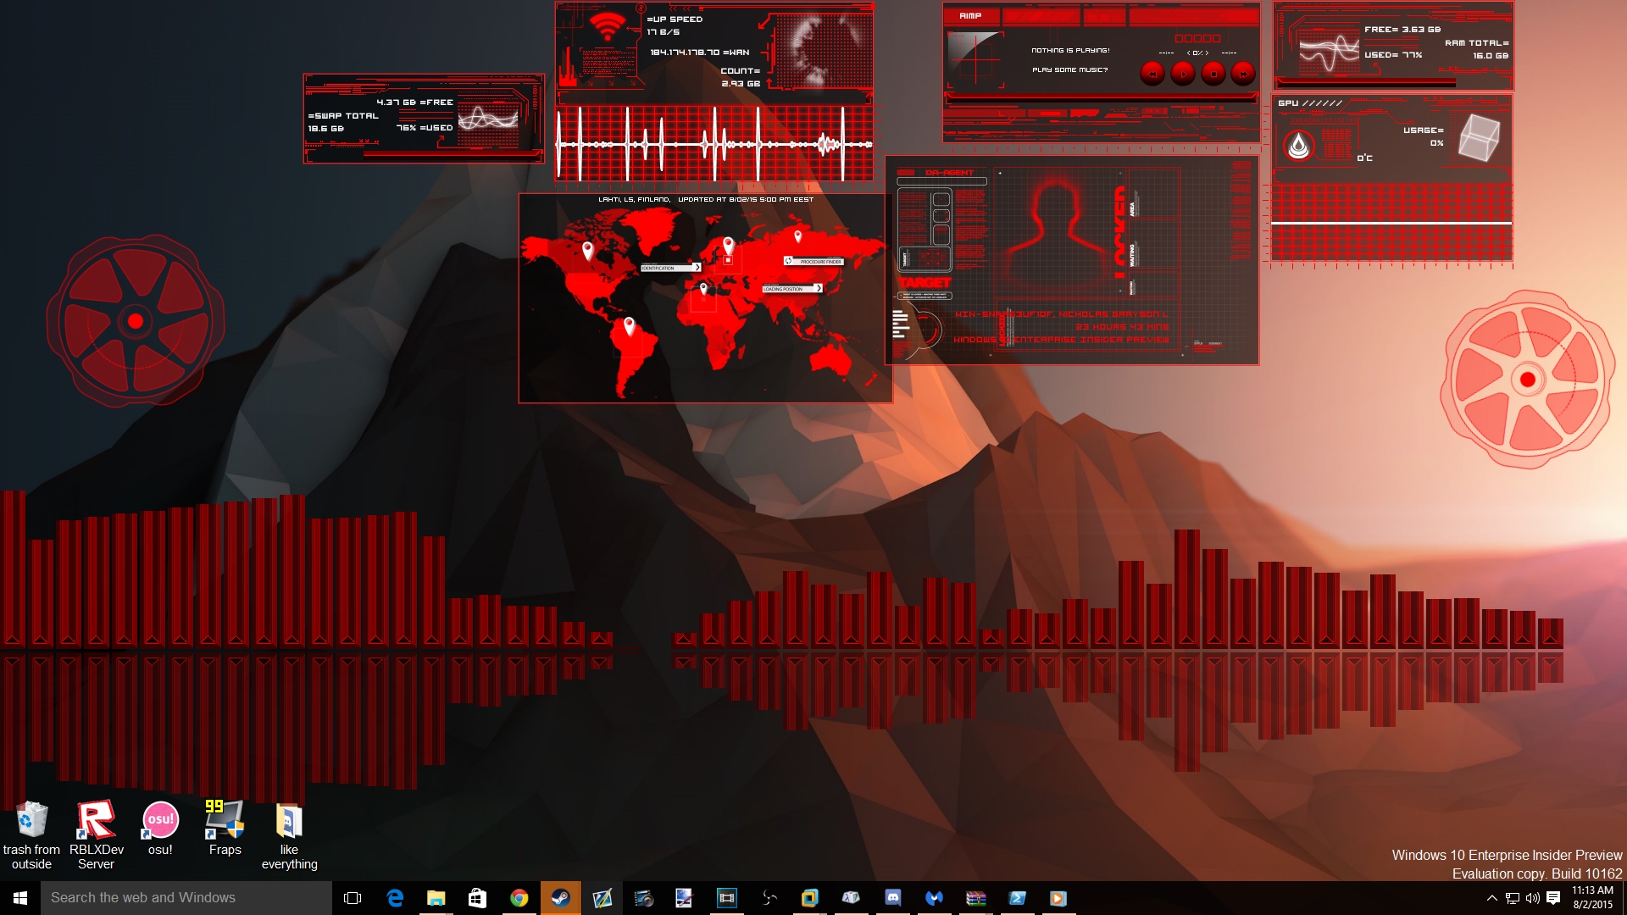Click the Search the web and Windows box

(x=186, y=897)
